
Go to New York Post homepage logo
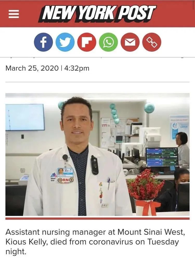click(97, 14)
